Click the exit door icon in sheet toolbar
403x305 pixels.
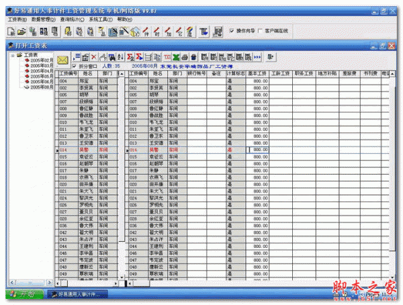click(x=271, y=57)
